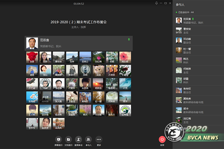Maximize the meeting window
Viewport: 224px width, 149px height.
pos(166,3)
